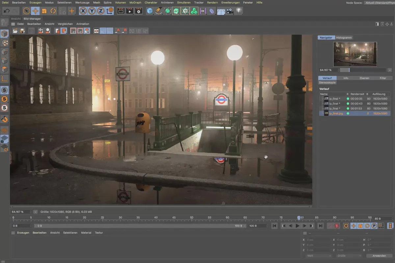Open the Welt coordinate dropdown
The height and width of the screenshot is (263, 395).
tap(318, 256)
